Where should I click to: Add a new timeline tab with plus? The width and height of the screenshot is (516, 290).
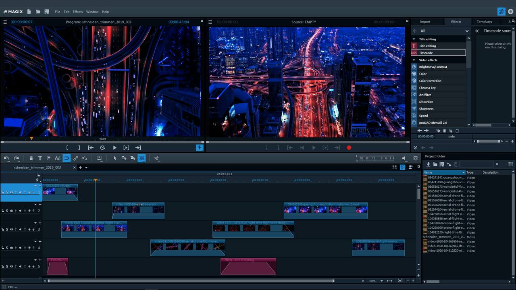click(80, 168)
